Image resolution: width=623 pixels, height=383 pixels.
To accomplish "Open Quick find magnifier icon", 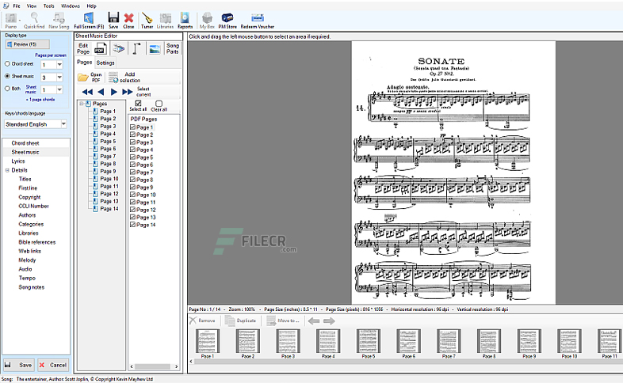I will [x=34, y=21].
